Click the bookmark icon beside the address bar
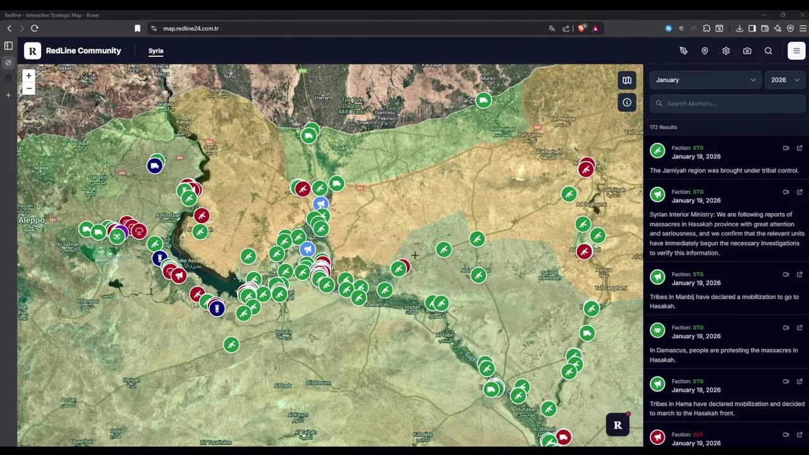Screen dimensions: 809x455 (137, 28)
